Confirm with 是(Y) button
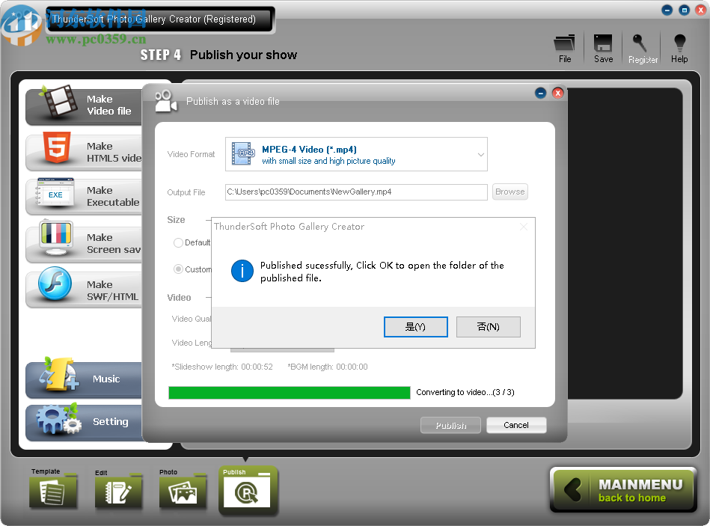The width and height of the screenshot is (710, 526). [416, 327]
